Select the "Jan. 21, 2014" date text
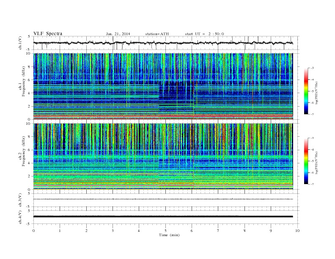Screen dimensions: 335x259 (118, 34)
